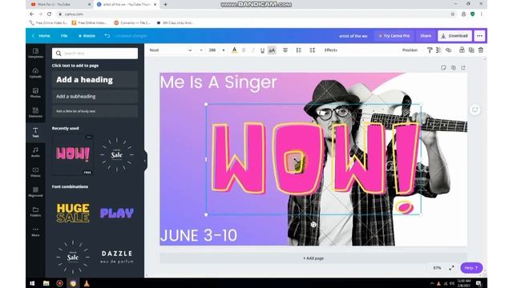Open the Background panel
The image size is (513, 288).
point(35,192)
